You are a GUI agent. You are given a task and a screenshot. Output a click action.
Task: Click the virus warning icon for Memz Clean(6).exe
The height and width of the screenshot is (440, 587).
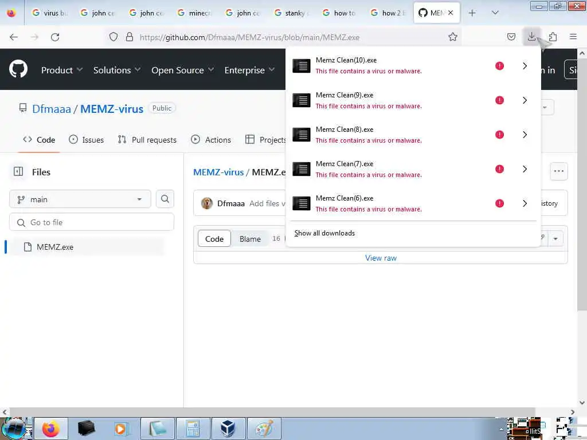(x=499, y=203)
